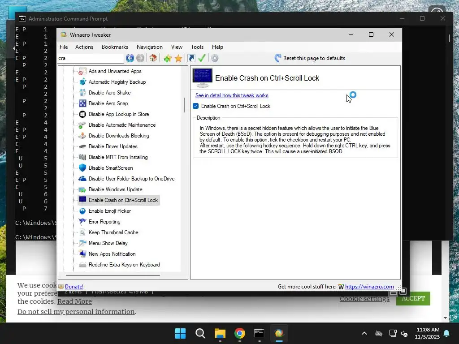Click the tree panel horizontal scrollbar
Viewport: 459px width, 344px height.
[113, 275]
